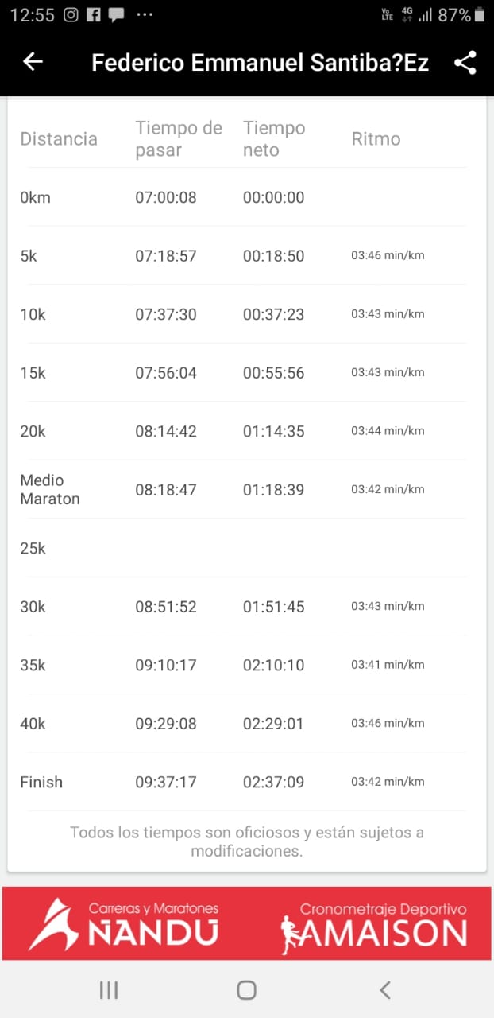Select the Medio Maraton row label
This screenshot has height=1018, width=494.
pyautogui.click(x=50, y=490)
